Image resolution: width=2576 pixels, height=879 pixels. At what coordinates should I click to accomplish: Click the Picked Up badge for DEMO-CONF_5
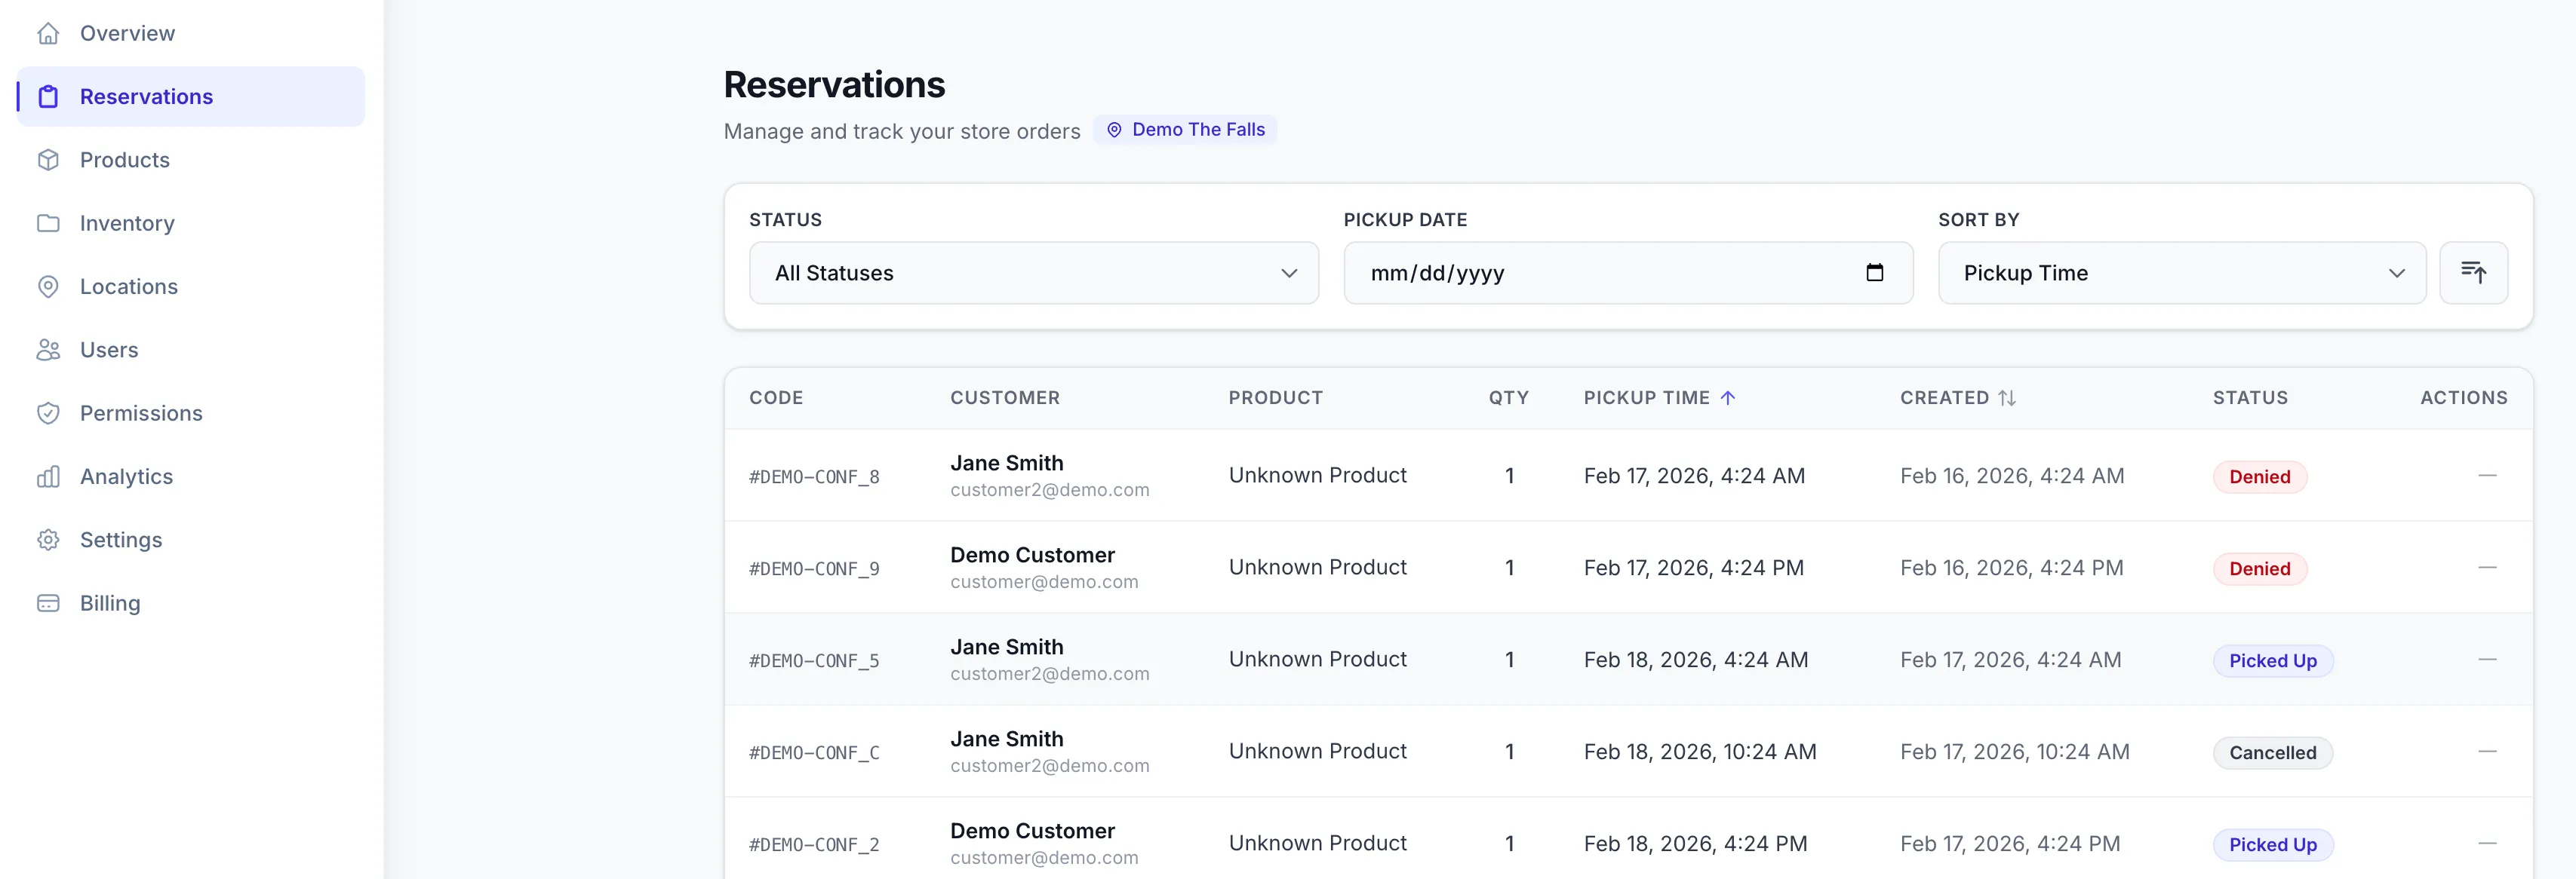click(2272, 661)
